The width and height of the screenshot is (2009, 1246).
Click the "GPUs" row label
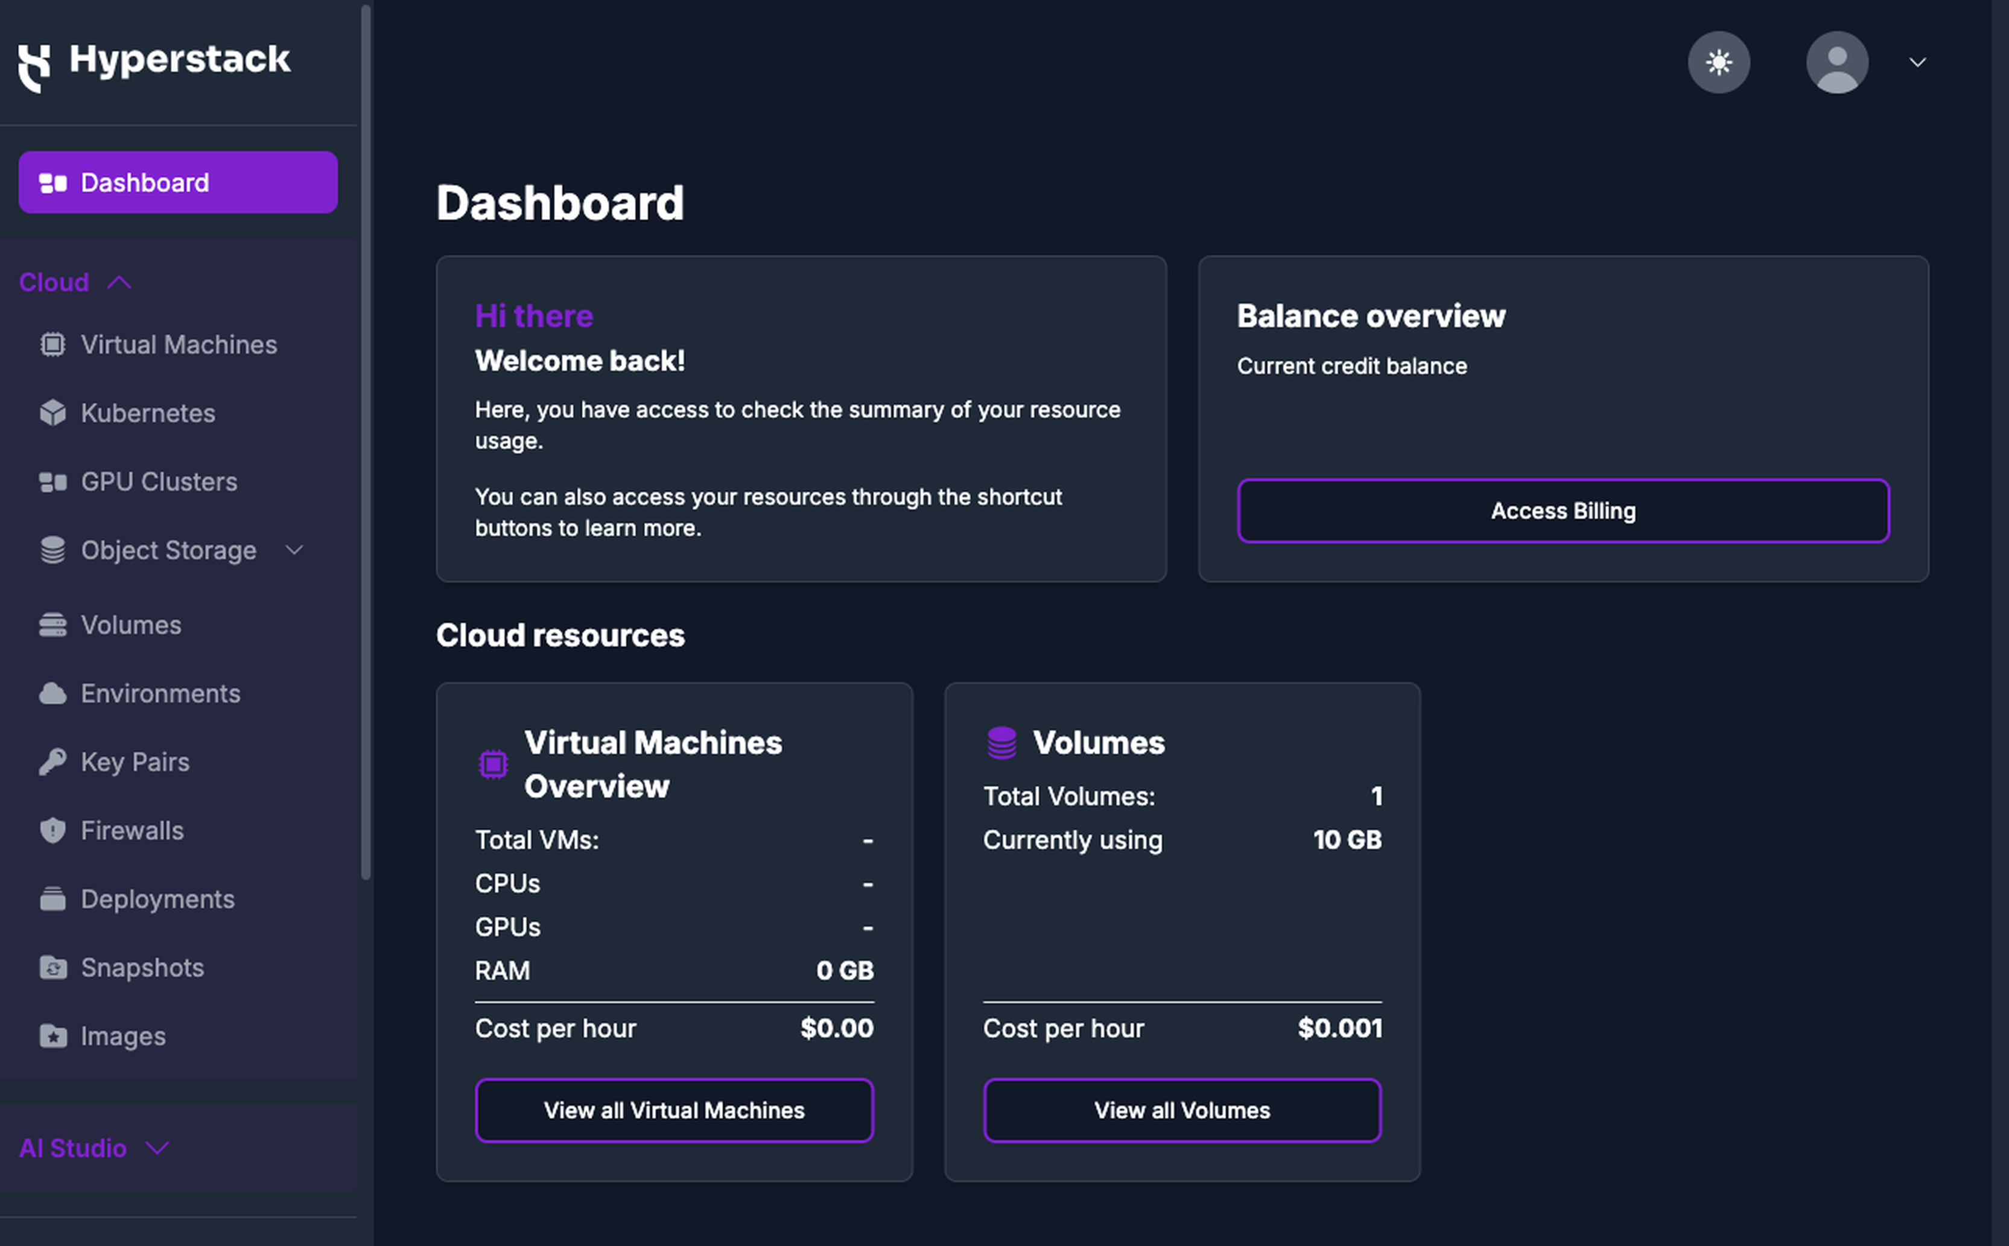coord(507,928)
